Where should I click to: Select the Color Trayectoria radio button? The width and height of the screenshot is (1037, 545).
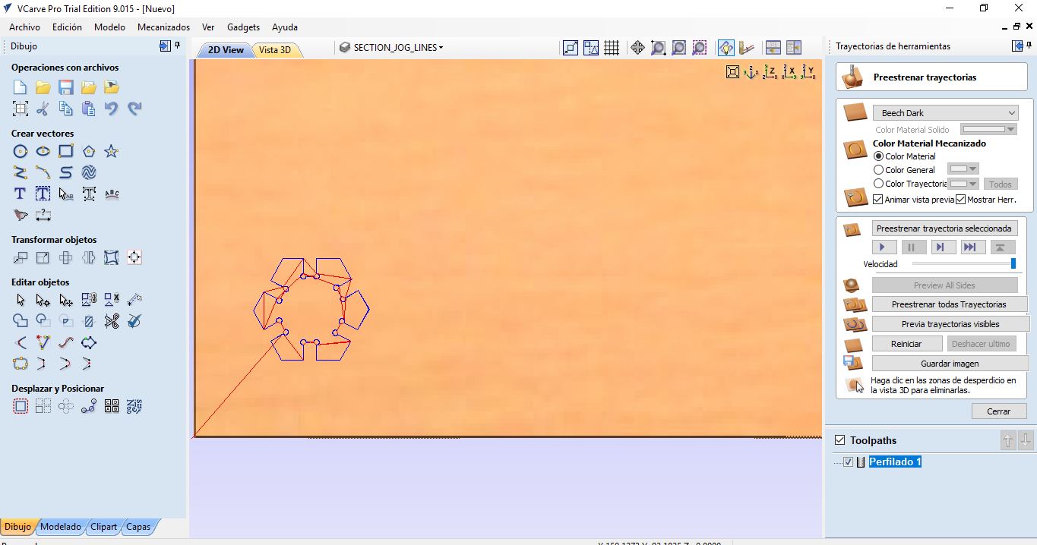pos(879,183)
